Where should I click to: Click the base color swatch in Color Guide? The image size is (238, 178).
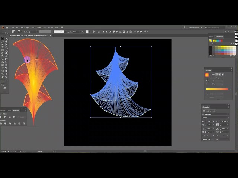click(x=210, y=40)
